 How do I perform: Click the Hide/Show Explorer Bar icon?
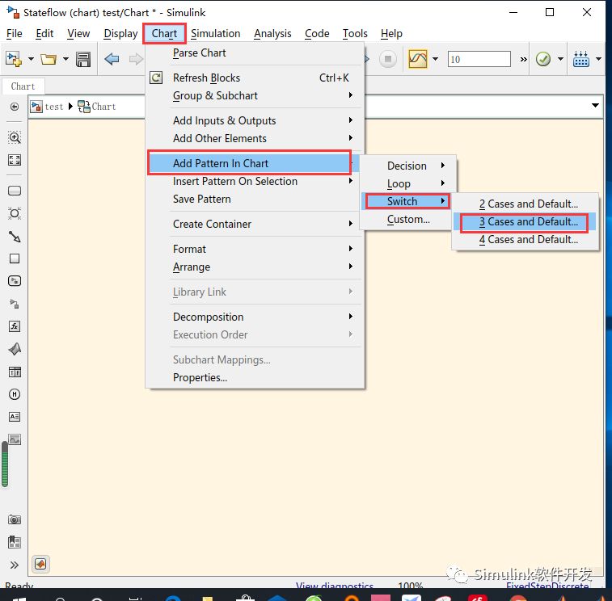15,107
